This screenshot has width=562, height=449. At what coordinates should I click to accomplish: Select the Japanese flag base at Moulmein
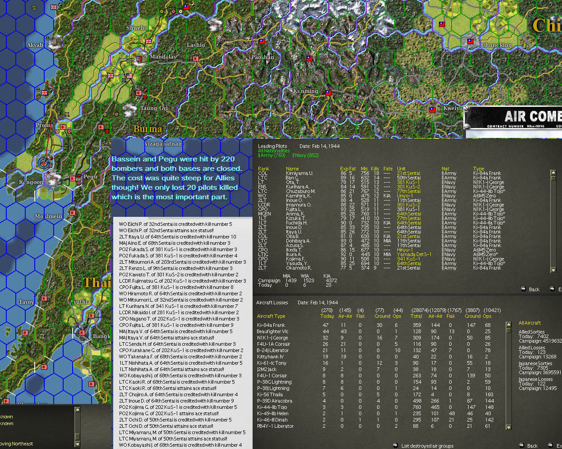[73, 212]
